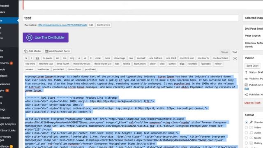The image size is (263, 148).
Task: Click the slider shortcode button
Action: tap(152, 64)
